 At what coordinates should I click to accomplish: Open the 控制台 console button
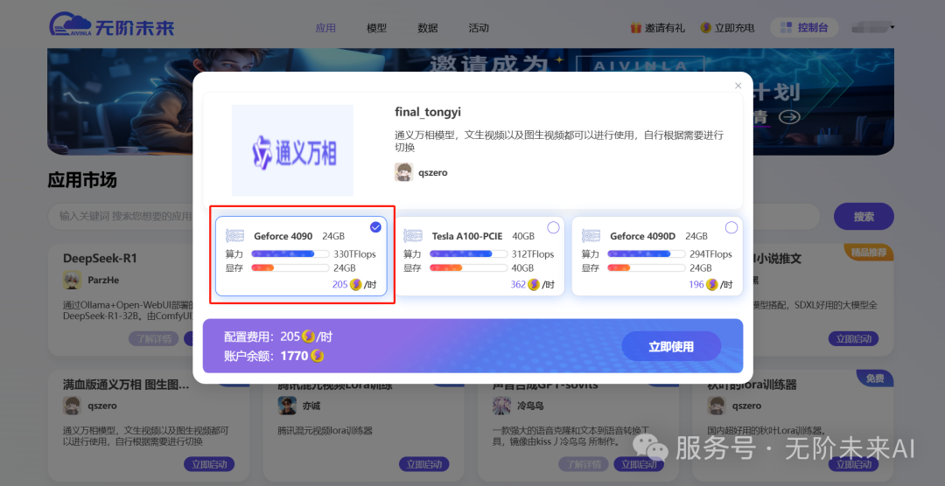[x=804, y=28]
